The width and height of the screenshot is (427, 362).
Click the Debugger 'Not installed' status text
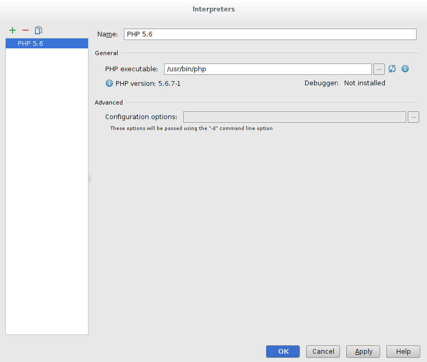click(365, 83)
